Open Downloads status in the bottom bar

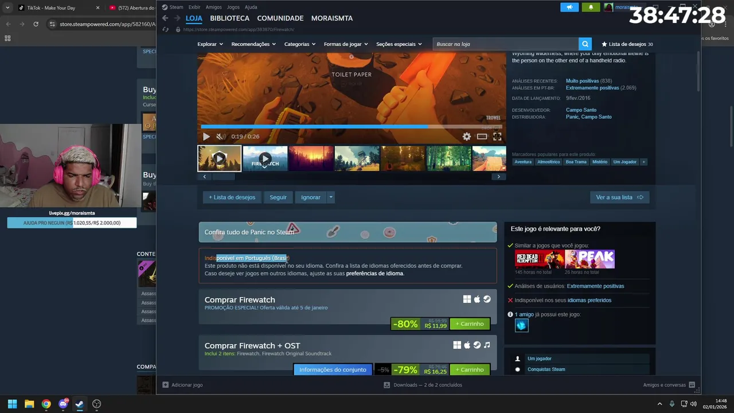(423, 385)
